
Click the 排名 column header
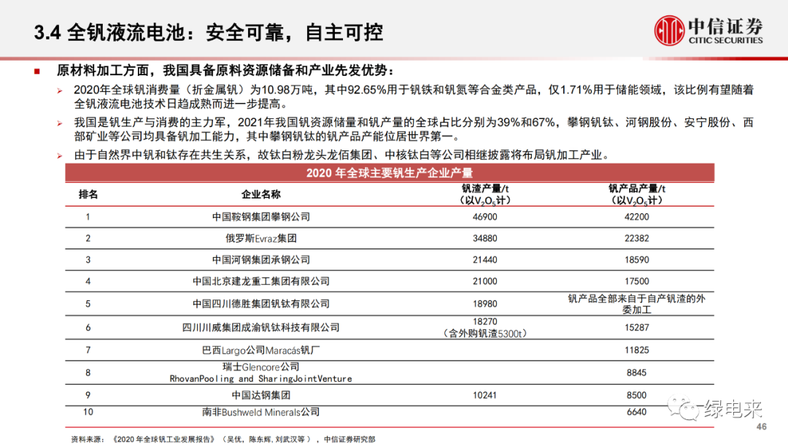[88, 194]
